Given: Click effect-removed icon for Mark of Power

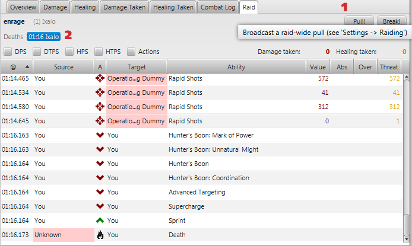Looking at the screenshot, I should (100, 135).
